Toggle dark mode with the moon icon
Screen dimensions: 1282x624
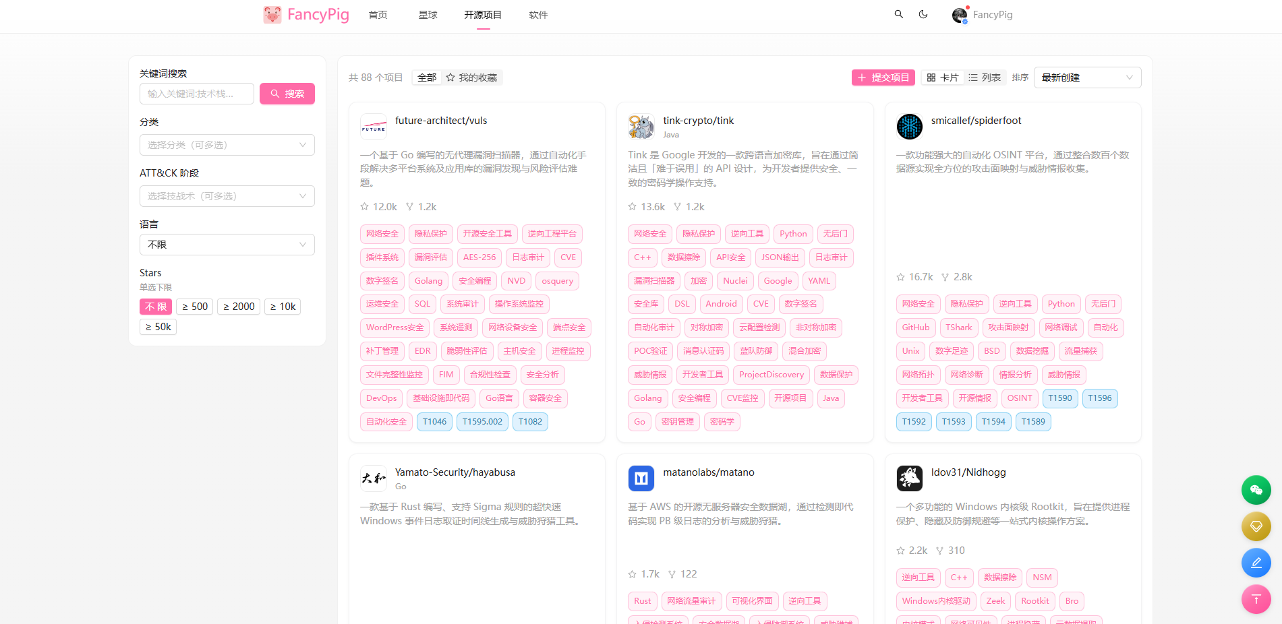tap(923, 14)
